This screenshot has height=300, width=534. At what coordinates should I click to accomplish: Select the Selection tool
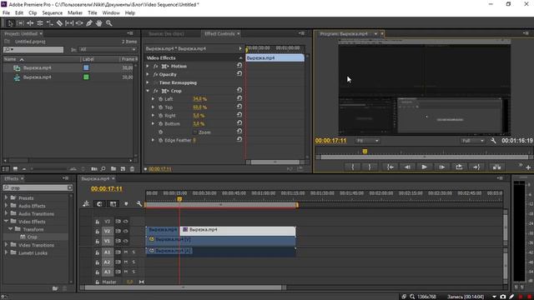pyautogui.click(x=10, y=23)
